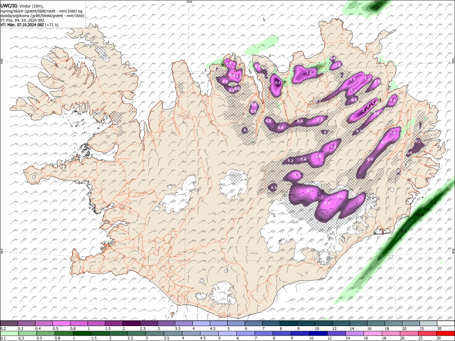455x341 pixels.
Task: Click the 2.7 snowfall value on map
Action: click(x=365, y=110)
